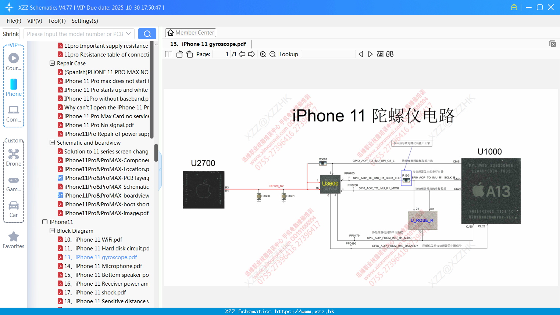Open the Member Center home button

pyautogui.click(x=190, y=33)
